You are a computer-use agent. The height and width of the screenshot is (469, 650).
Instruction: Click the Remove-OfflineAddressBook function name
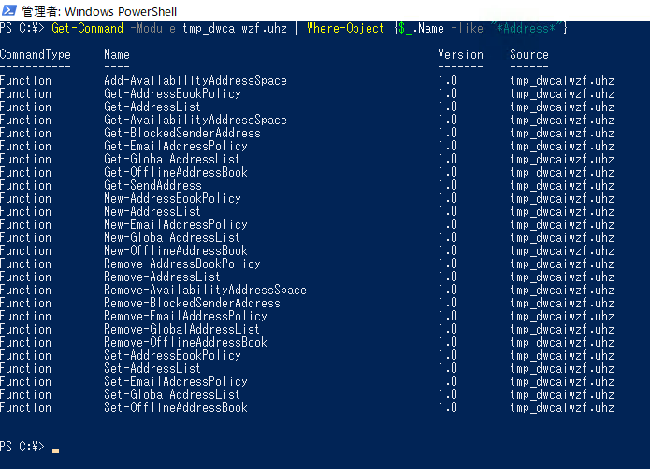[x=185, y=342]
